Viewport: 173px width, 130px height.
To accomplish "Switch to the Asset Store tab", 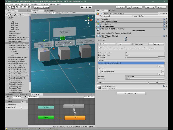I will [x=50, y=11].
